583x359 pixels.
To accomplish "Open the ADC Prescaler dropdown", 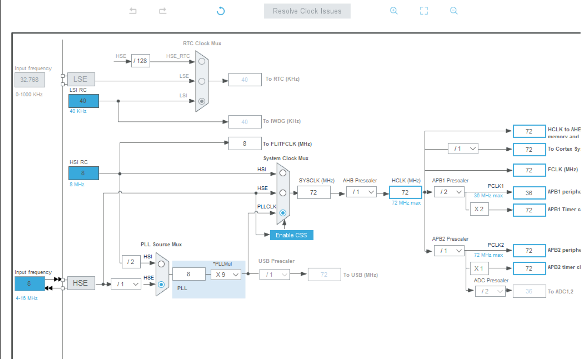I will [x=490, y=291].
